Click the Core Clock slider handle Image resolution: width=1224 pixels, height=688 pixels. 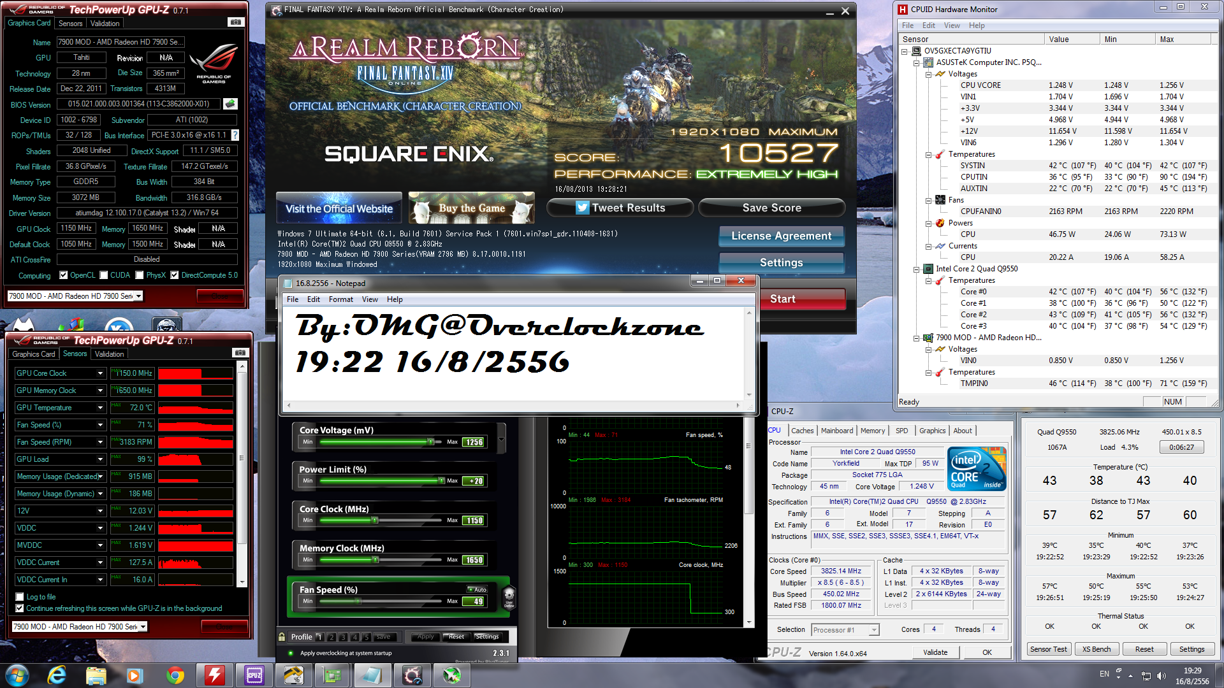click(375, 520)
